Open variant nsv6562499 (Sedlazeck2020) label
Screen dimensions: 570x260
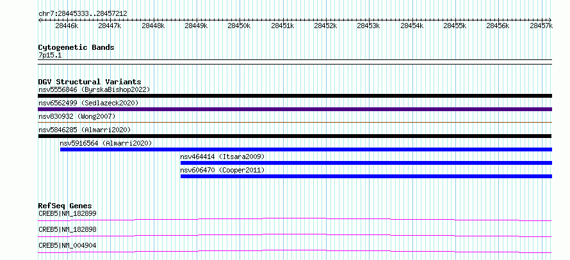[88, 103]
